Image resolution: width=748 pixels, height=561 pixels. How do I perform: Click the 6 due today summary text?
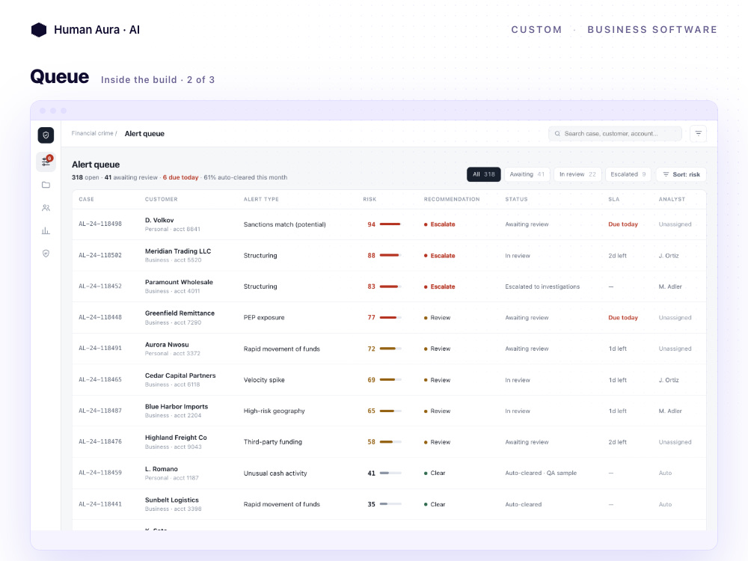tap(180, 177)
